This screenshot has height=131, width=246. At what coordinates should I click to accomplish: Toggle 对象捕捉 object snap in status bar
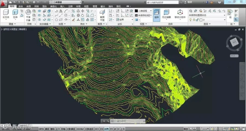pos(71,129)
